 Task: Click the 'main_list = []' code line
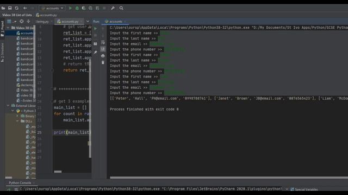(x=70, y=107)
